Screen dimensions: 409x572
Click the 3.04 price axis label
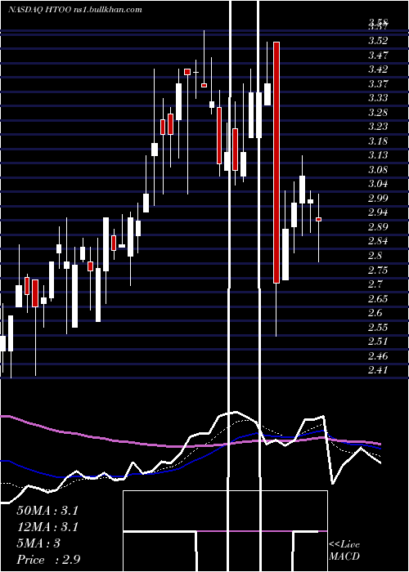(x=378, y=184)
